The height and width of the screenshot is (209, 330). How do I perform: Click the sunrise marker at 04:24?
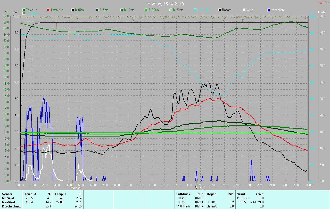pos(73,188)
